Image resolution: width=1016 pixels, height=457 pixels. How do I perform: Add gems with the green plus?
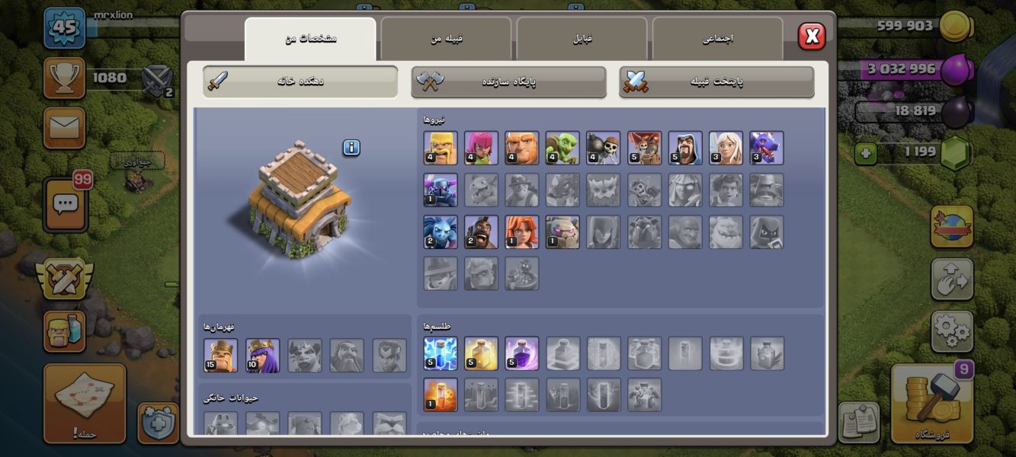tap(865, 152)
